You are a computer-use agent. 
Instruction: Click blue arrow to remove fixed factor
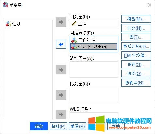coord(61,44)
